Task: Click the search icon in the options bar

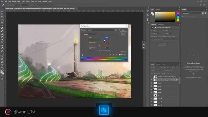Action: [x=201, y=5]
